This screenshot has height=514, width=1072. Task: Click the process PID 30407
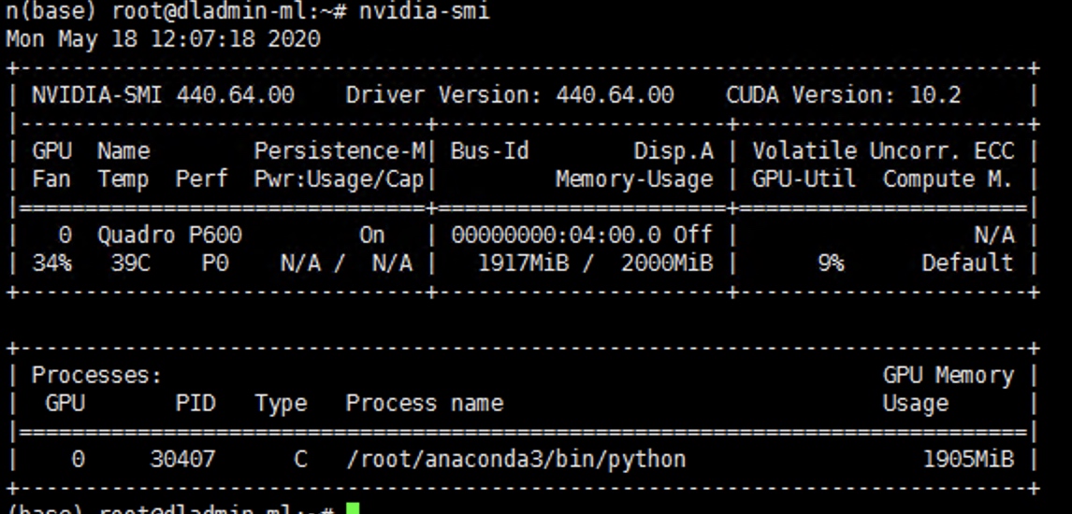pos(181,460)
